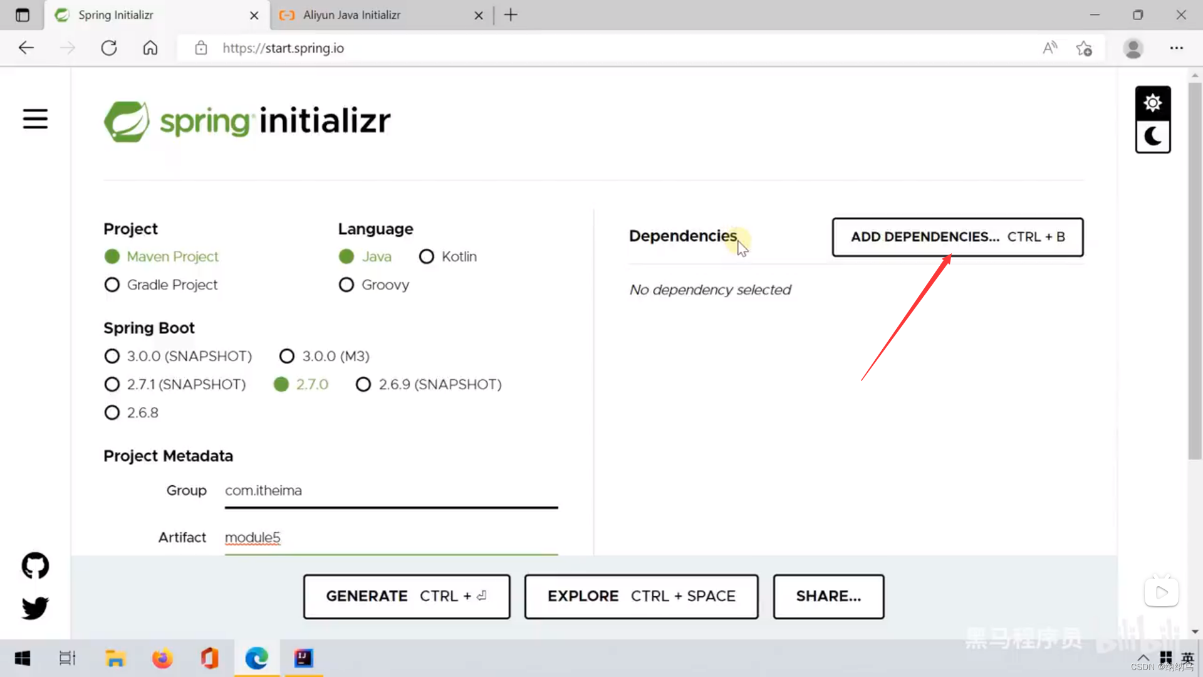Switch to dark theme moon icon
The image size is (1203, 677).
point(1153,136)
